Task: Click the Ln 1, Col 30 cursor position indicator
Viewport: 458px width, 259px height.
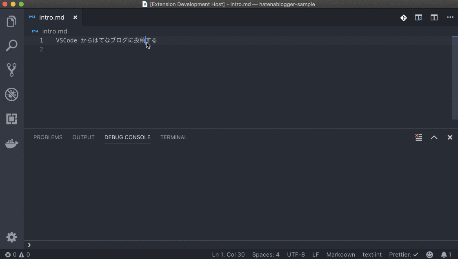Action: (228, 255)
